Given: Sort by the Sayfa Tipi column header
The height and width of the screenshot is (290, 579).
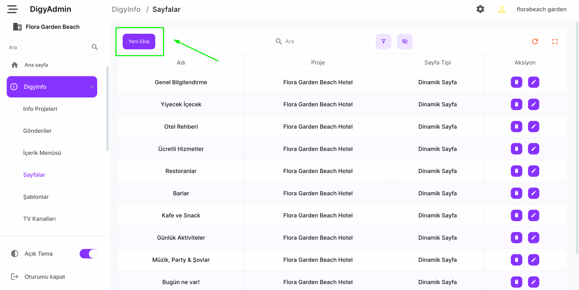Looking at the screenshot, I should click(437, 63).
